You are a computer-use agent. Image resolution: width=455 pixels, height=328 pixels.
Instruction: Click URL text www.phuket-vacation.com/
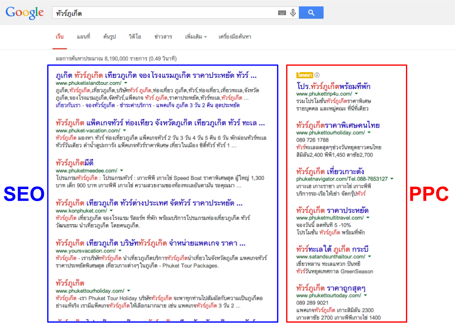[x=88, y=131]
